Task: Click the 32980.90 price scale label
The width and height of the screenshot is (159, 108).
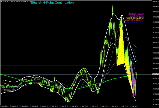Action: point(156,12)
